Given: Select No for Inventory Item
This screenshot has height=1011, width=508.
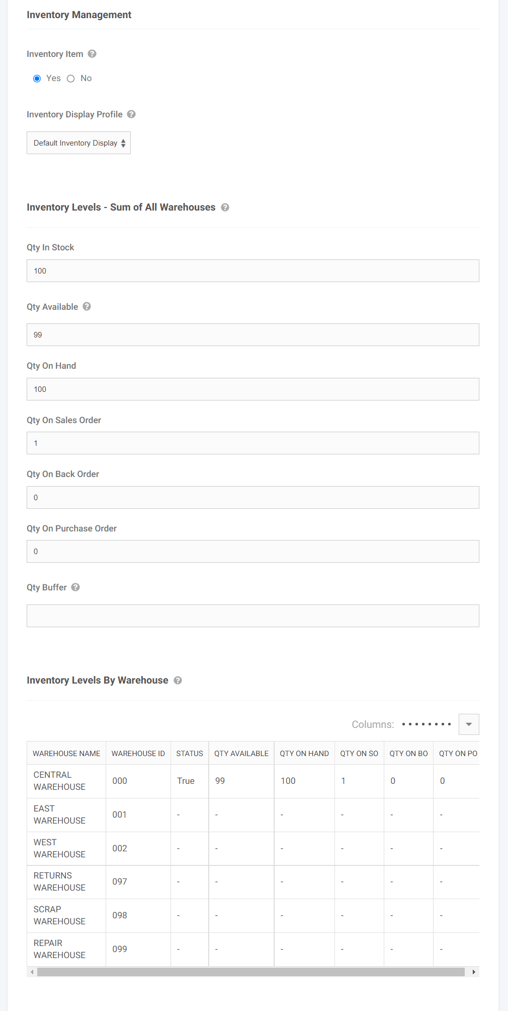Looking at the screenshot, I should (x=71, y=79).
